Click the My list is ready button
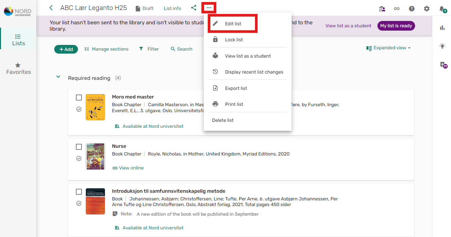The image size is (451, 237). point(396,26)
